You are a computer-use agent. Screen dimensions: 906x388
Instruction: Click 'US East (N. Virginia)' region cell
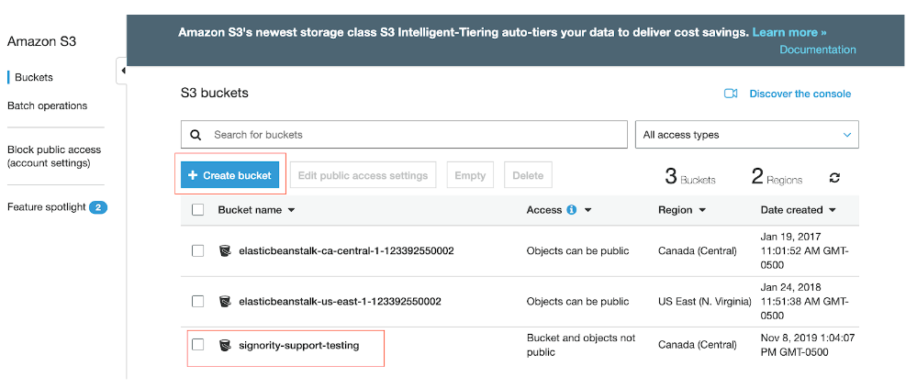tap(705, 302)
